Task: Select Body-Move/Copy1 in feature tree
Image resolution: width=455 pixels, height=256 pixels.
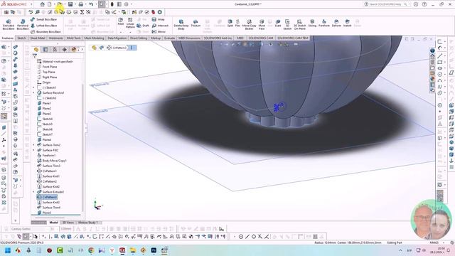Action: tap(52, 161)
